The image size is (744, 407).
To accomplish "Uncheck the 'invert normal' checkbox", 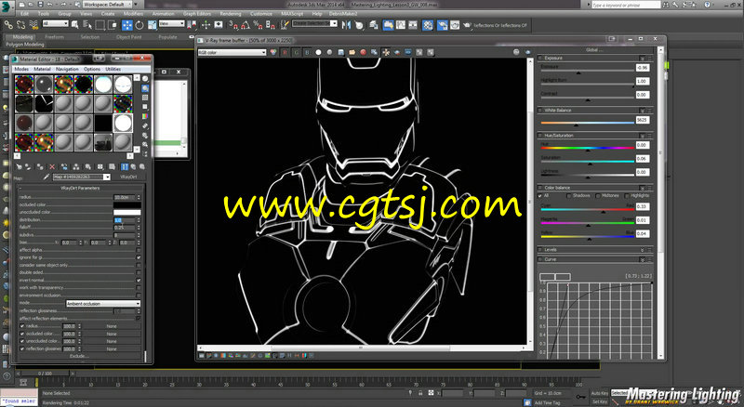I will [139, 281].
